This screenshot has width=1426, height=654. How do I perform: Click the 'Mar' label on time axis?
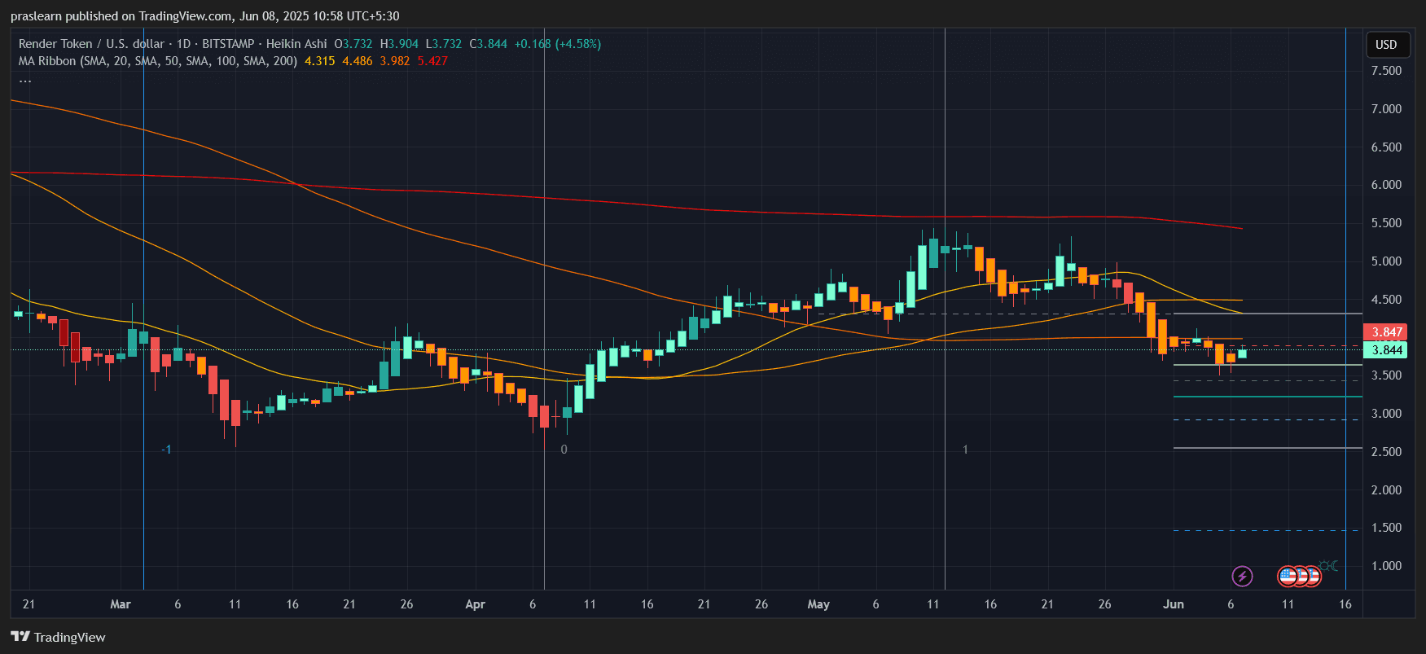pyautogui.click(x=121, y=604)
